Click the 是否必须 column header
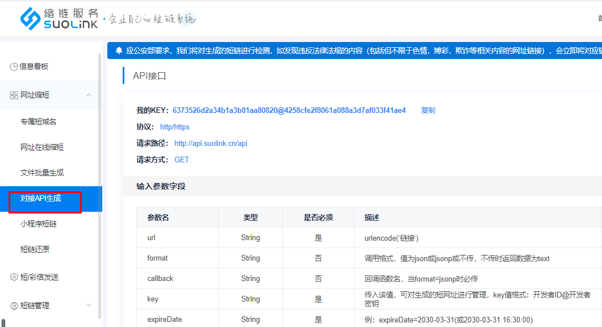This screenshot has height=327, width=602. [x=318, y=217]
